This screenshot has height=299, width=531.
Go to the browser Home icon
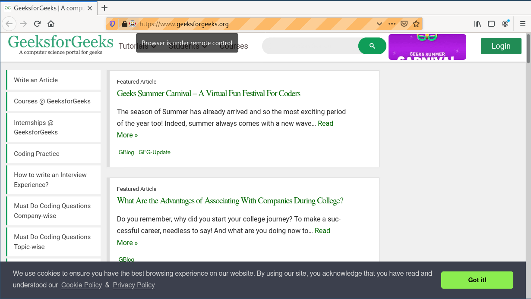[x=51, y=24]
